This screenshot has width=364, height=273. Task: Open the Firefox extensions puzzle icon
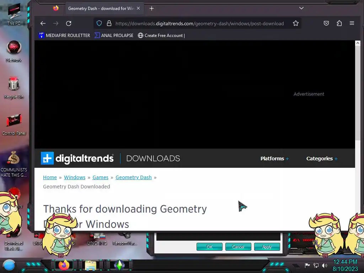pyautogui.click(x=339, y=23)
